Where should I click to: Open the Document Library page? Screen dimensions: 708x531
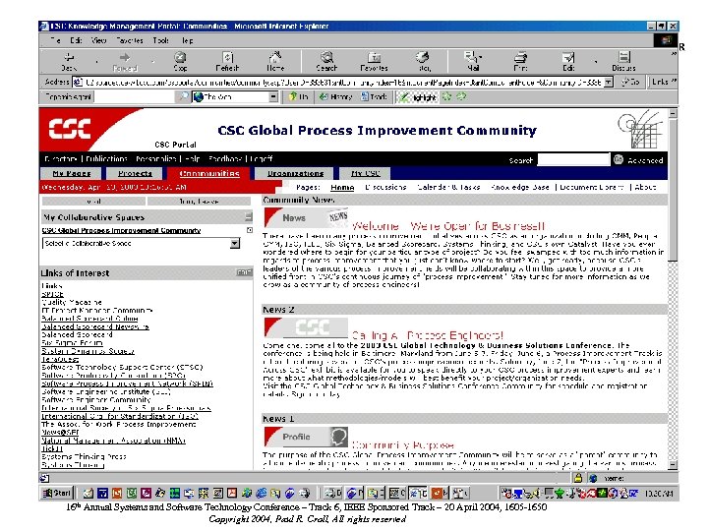click(592, 187)
